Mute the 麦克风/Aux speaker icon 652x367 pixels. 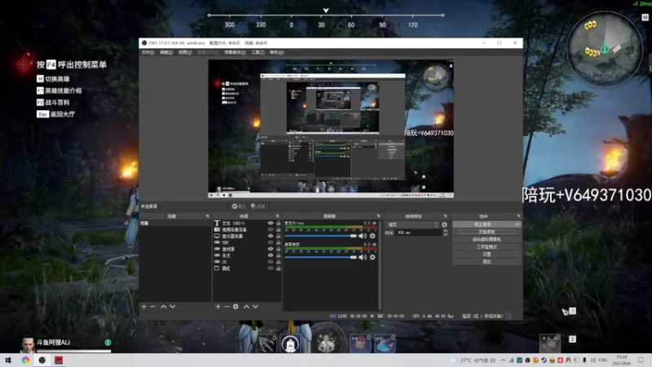point(363,236)
